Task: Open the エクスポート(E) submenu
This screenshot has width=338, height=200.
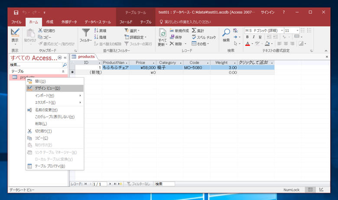Action: (x=55, y=102)
